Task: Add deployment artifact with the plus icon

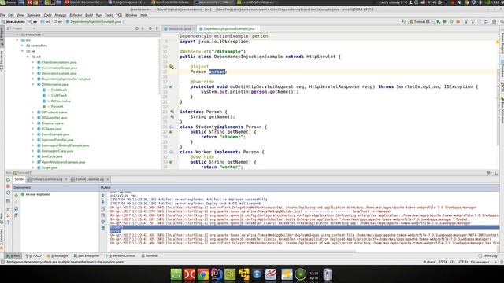Action: coord(16,195)
